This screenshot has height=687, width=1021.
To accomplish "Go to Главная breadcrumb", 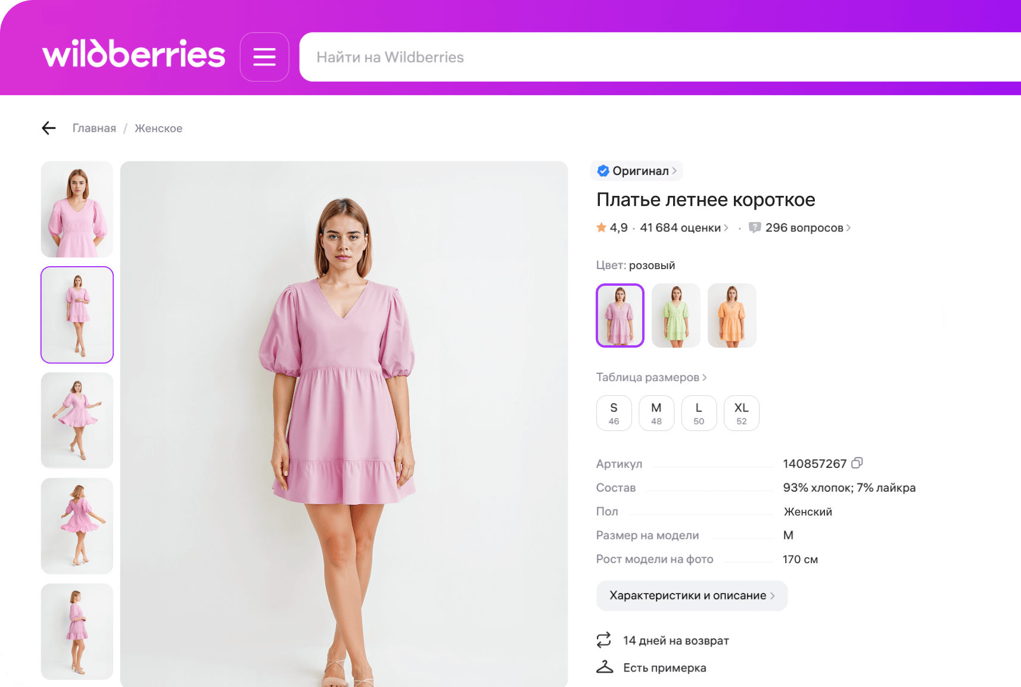I will point(94,129).
